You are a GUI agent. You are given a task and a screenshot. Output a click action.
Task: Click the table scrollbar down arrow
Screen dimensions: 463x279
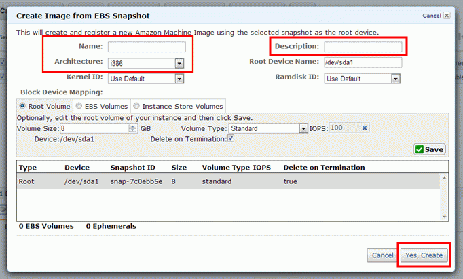(x=445, y=217)
